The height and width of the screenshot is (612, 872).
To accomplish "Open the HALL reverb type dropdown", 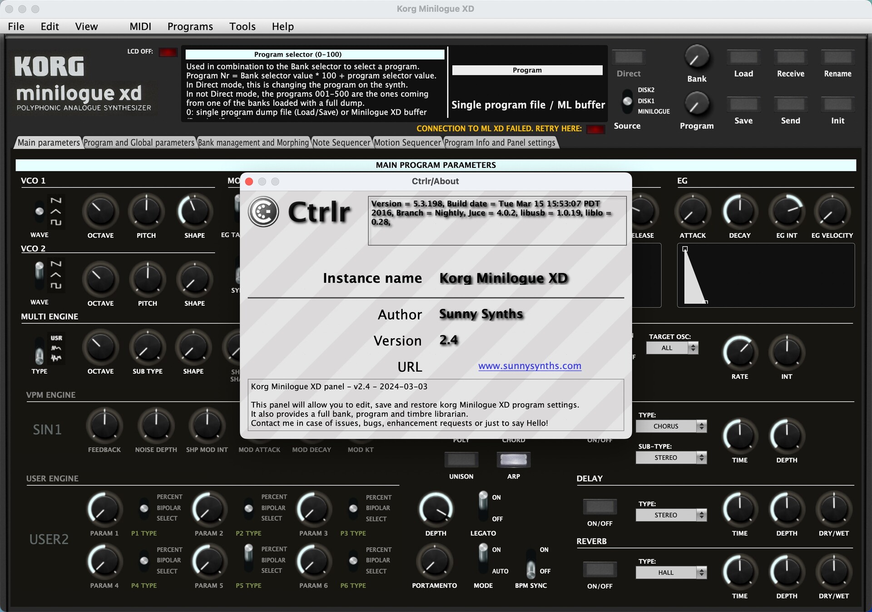I will click(671, 573).
